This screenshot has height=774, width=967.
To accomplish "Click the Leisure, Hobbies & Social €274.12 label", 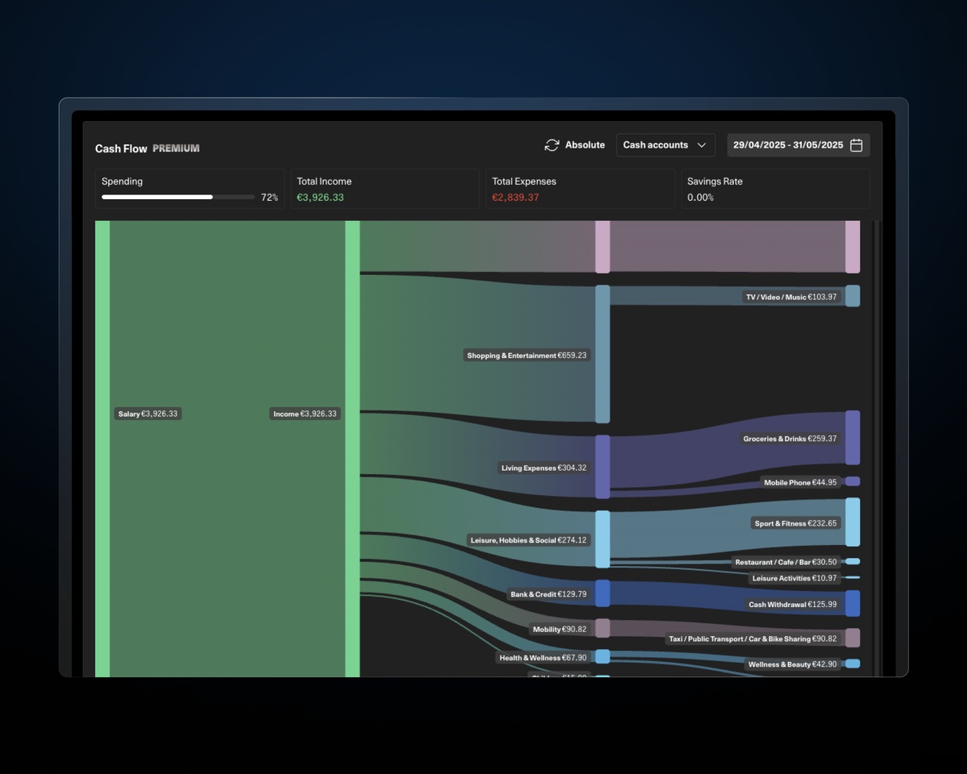I will coord(529,540).
